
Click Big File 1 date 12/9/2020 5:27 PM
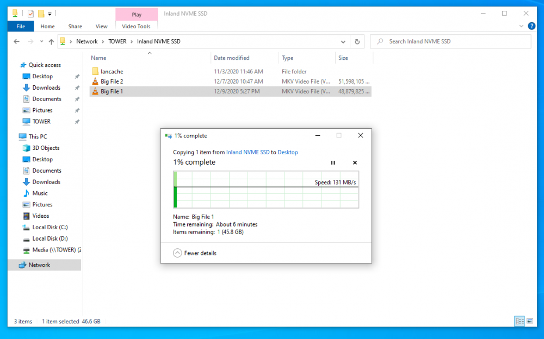237,91
